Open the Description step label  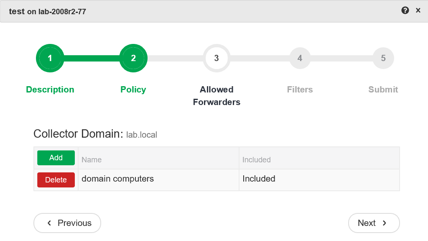(x=50, y=90)
